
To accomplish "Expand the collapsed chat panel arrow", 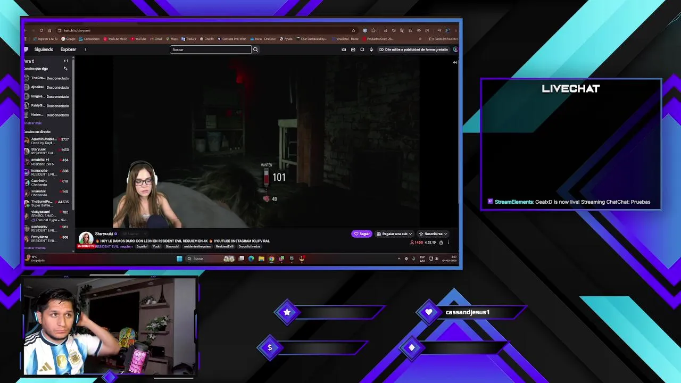I will click(455, 62).
